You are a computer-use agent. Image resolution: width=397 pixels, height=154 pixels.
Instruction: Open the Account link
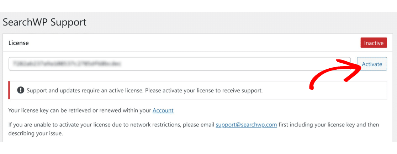coord(163,110)
